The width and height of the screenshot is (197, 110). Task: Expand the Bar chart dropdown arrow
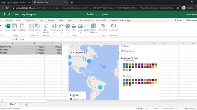coord(74,32)
